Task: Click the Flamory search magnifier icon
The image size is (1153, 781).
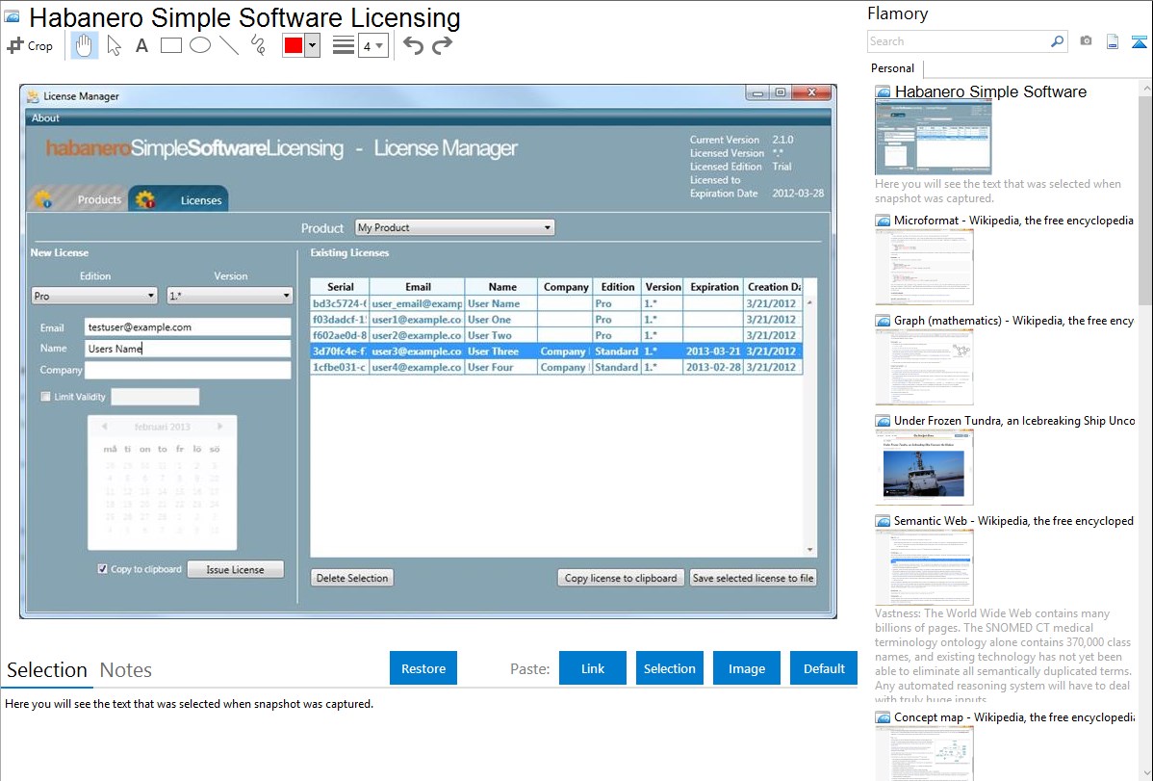Action: (1057, 41)
